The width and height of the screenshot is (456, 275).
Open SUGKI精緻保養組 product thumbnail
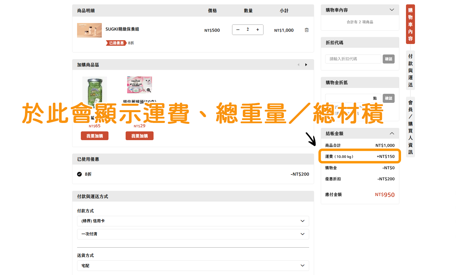89,30
